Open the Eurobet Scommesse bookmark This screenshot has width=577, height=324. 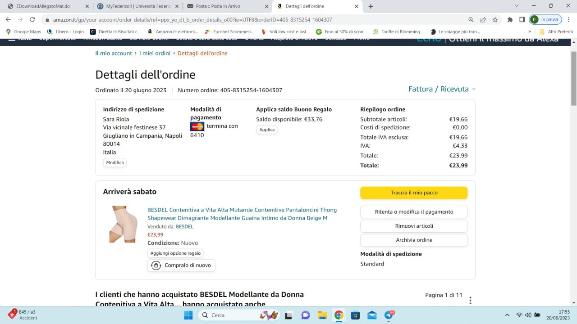(230, 32)
